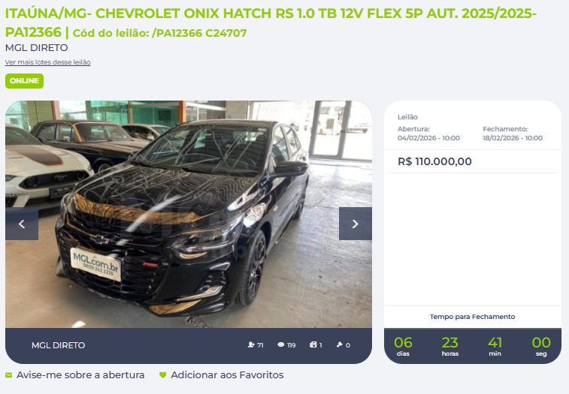Click the eye views icon showing 119

tap(281, 344)
